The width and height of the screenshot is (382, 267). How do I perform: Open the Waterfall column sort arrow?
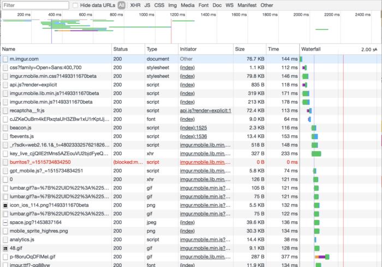(375, 49)
